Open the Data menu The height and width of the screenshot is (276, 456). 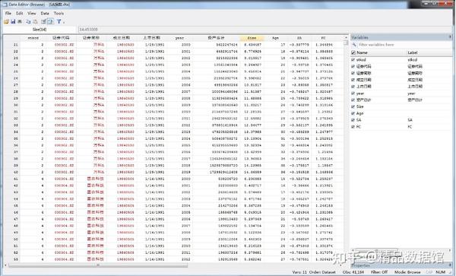tap(45, 14)
